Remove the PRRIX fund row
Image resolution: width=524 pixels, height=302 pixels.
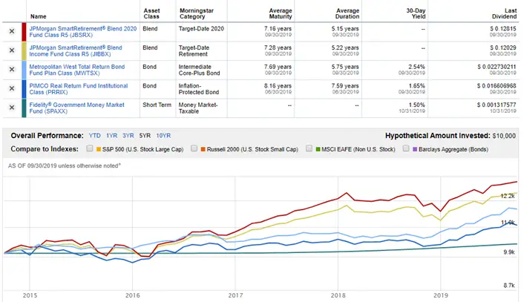(12, 88)
